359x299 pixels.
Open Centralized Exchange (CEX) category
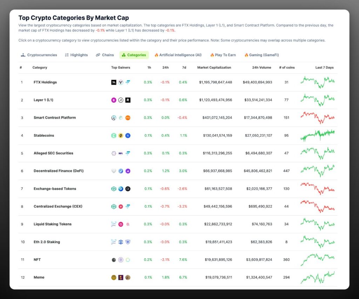pos(58,206)
